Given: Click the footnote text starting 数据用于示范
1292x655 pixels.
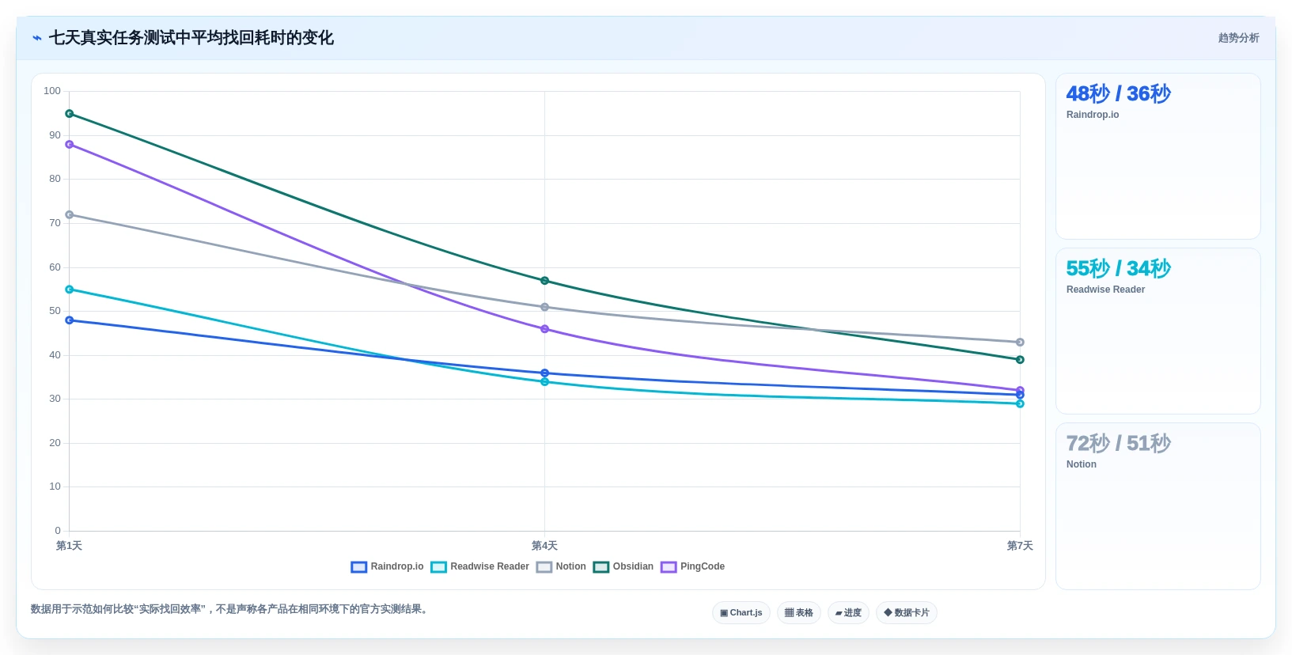Looking at the screenshot, I should coord(231,609).
